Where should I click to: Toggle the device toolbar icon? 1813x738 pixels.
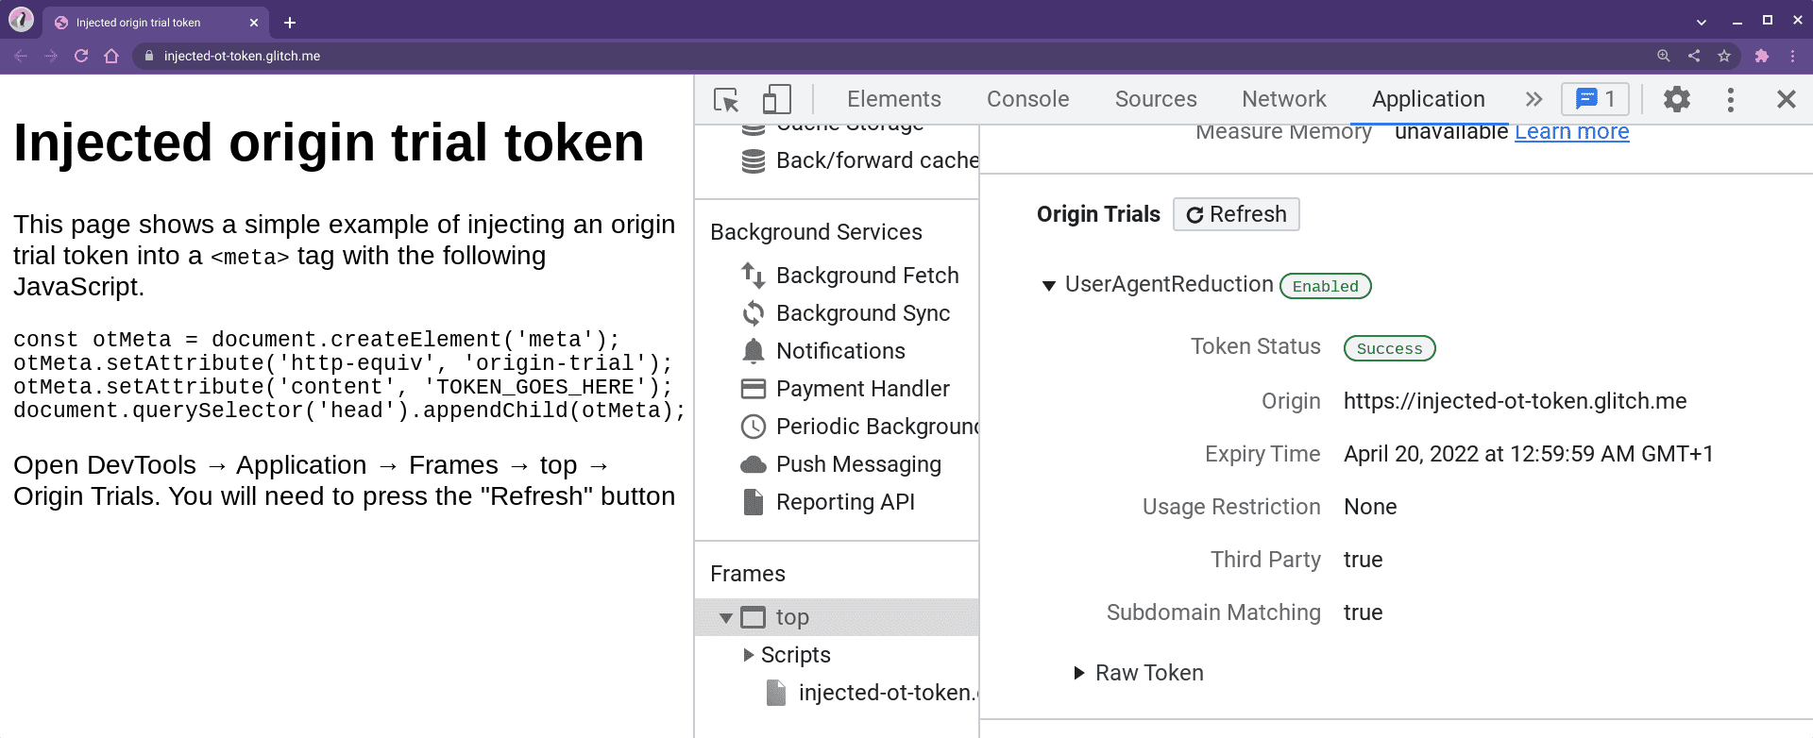pos(776,99)
